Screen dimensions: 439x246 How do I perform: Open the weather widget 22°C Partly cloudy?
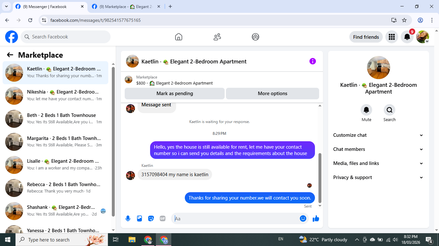click(x=323, y=240)
